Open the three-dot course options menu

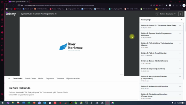tap(180, 14)
